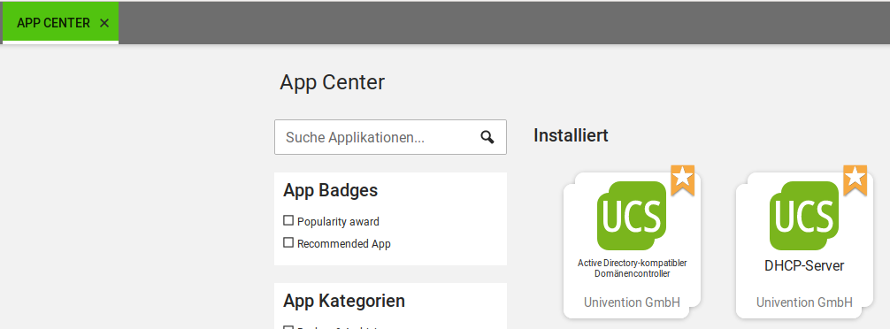Click Univention GmbH under DHCP-Server tile
This screenshot has height=329, width=890.
pyautogui.click(x=804, y=302)
